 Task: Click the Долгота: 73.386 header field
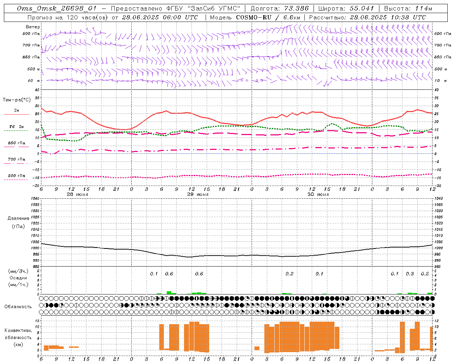click(280, 8)
